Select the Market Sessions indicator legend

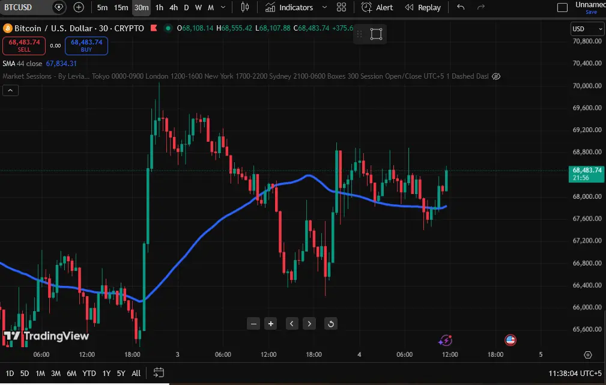click(246, 76)
